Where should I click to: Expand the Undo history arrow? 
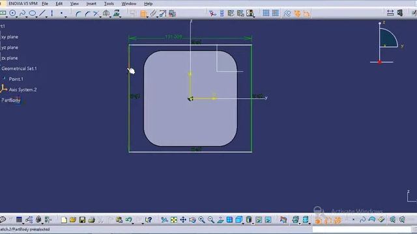133,224
